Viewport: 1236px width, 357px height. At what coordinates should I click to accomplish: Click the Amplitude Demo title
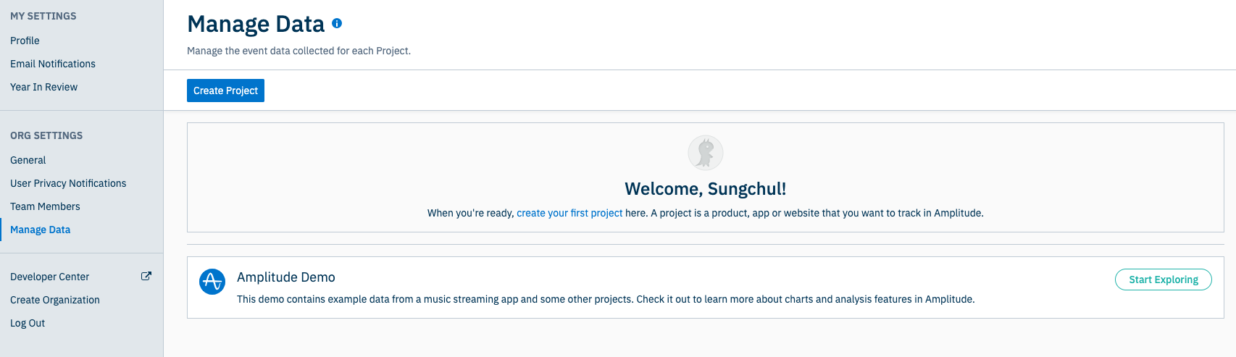pyautogui.click(x=286, y=277)
